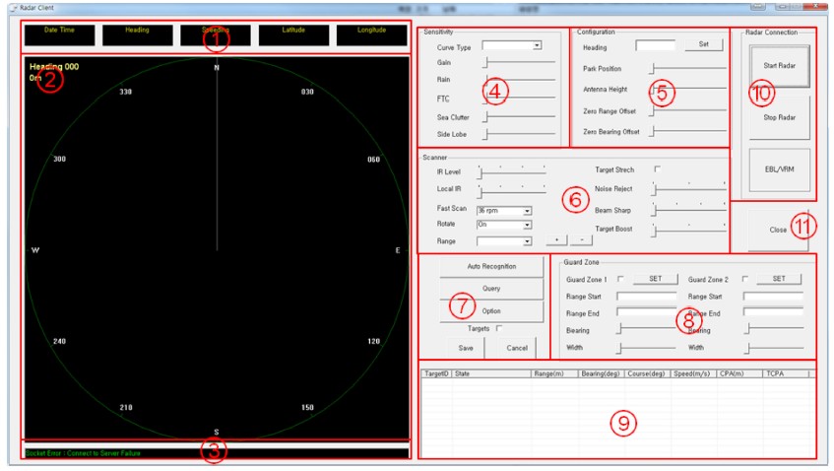This screenshot has height=471, width=834.
Task: Adjust the Target Boost slider
Action: (x=689, y=230)
